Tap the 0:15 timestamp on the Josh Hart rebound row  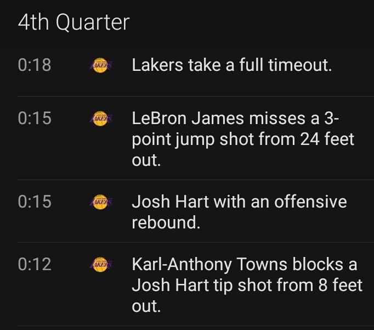click(35, 202)
